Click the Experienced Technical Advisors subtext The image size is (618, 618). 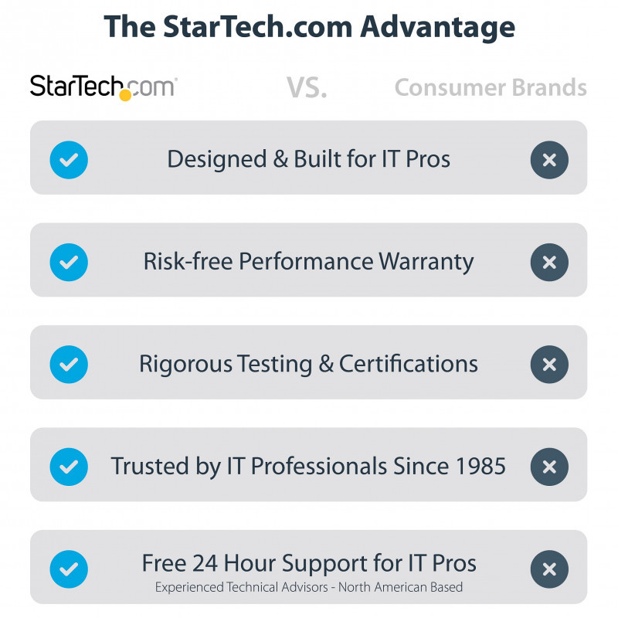tap(309, 587)
